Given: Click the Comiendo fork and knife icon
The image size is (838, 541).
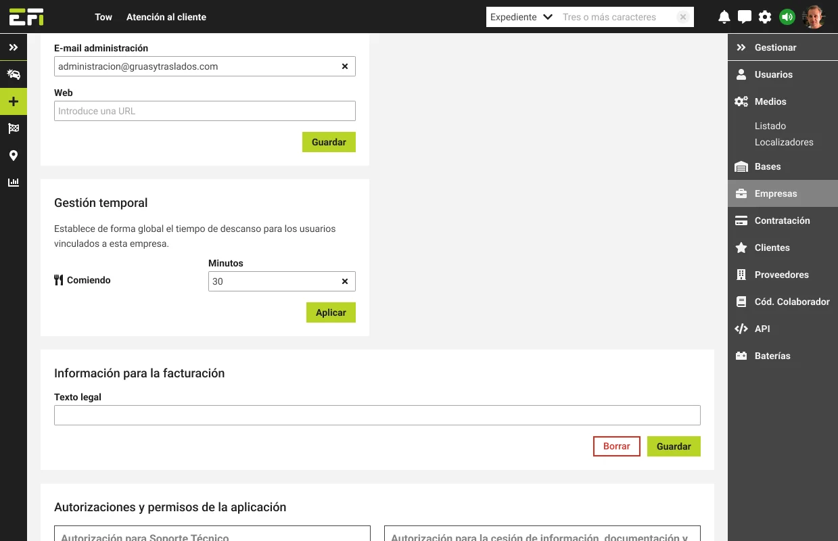Looking at the screenshot, I should pos(59,280).
